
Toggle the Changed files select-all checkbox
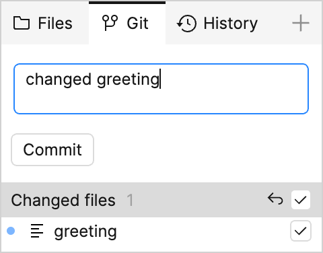[x=301, y=200]
